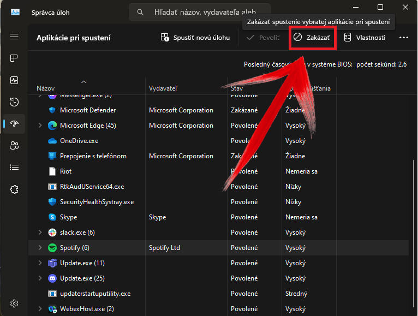This screenshot has width=418, height=316.
Task: Click the search magnifier icon
Action: [x=140, y=12]
